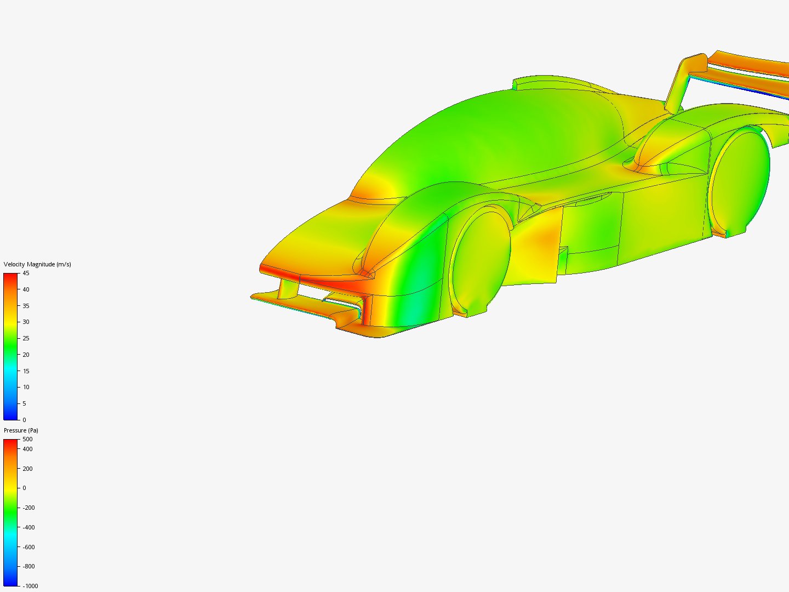Click the velocity legend value 25
The width and height of the screenshot is (789, 592).
[26, 338]
